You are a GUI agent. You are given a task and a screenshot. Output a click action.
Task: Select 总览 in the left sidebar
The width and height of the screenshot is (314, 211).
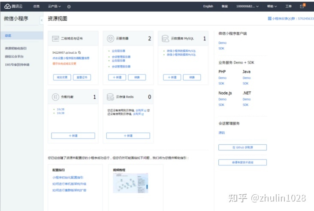click(x=22, y=36)
